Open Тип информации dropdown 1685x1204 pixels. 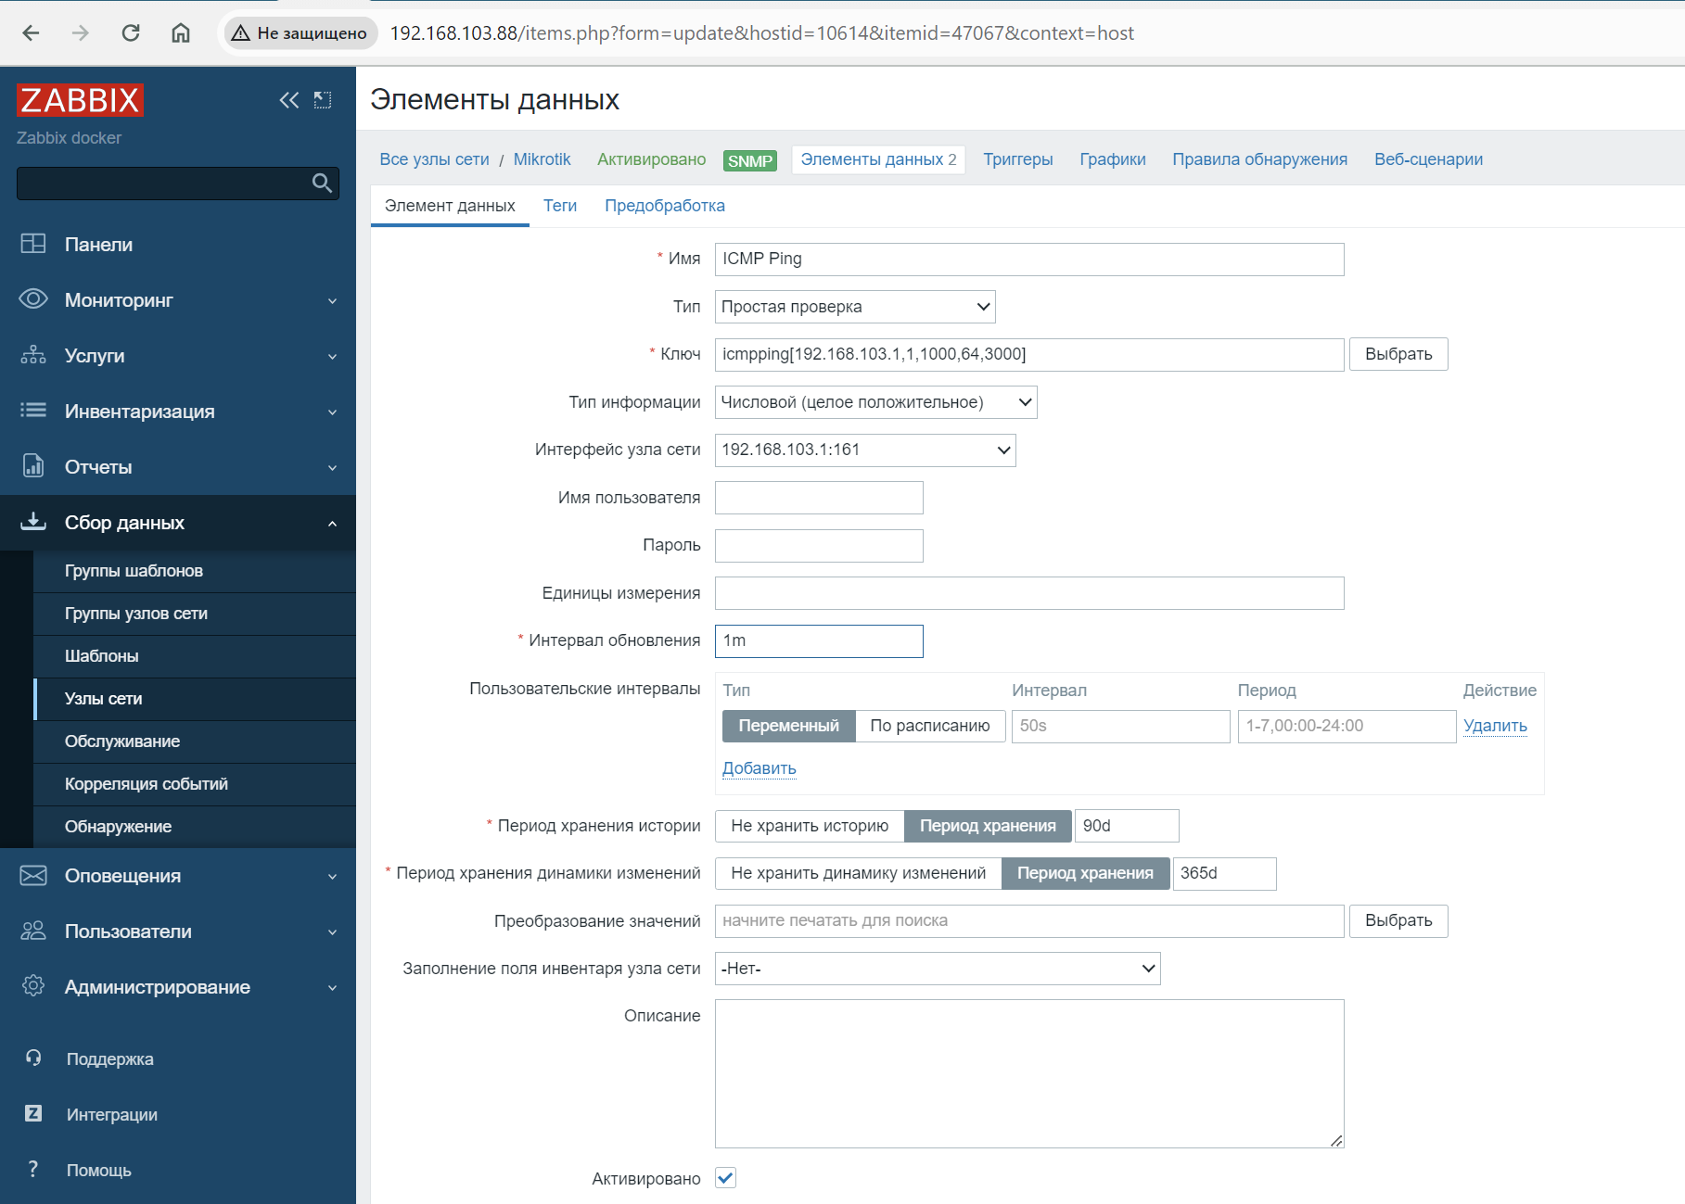[875, 402]
